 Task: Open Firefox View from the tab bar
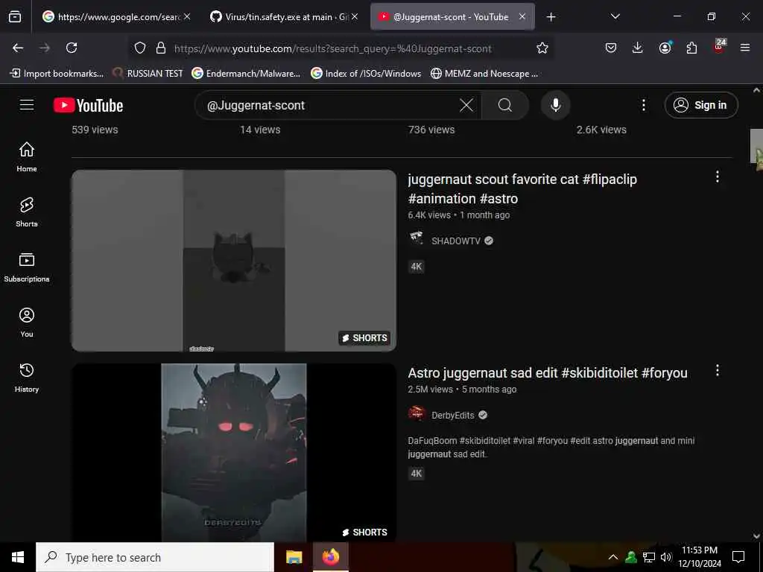(15, 17)
